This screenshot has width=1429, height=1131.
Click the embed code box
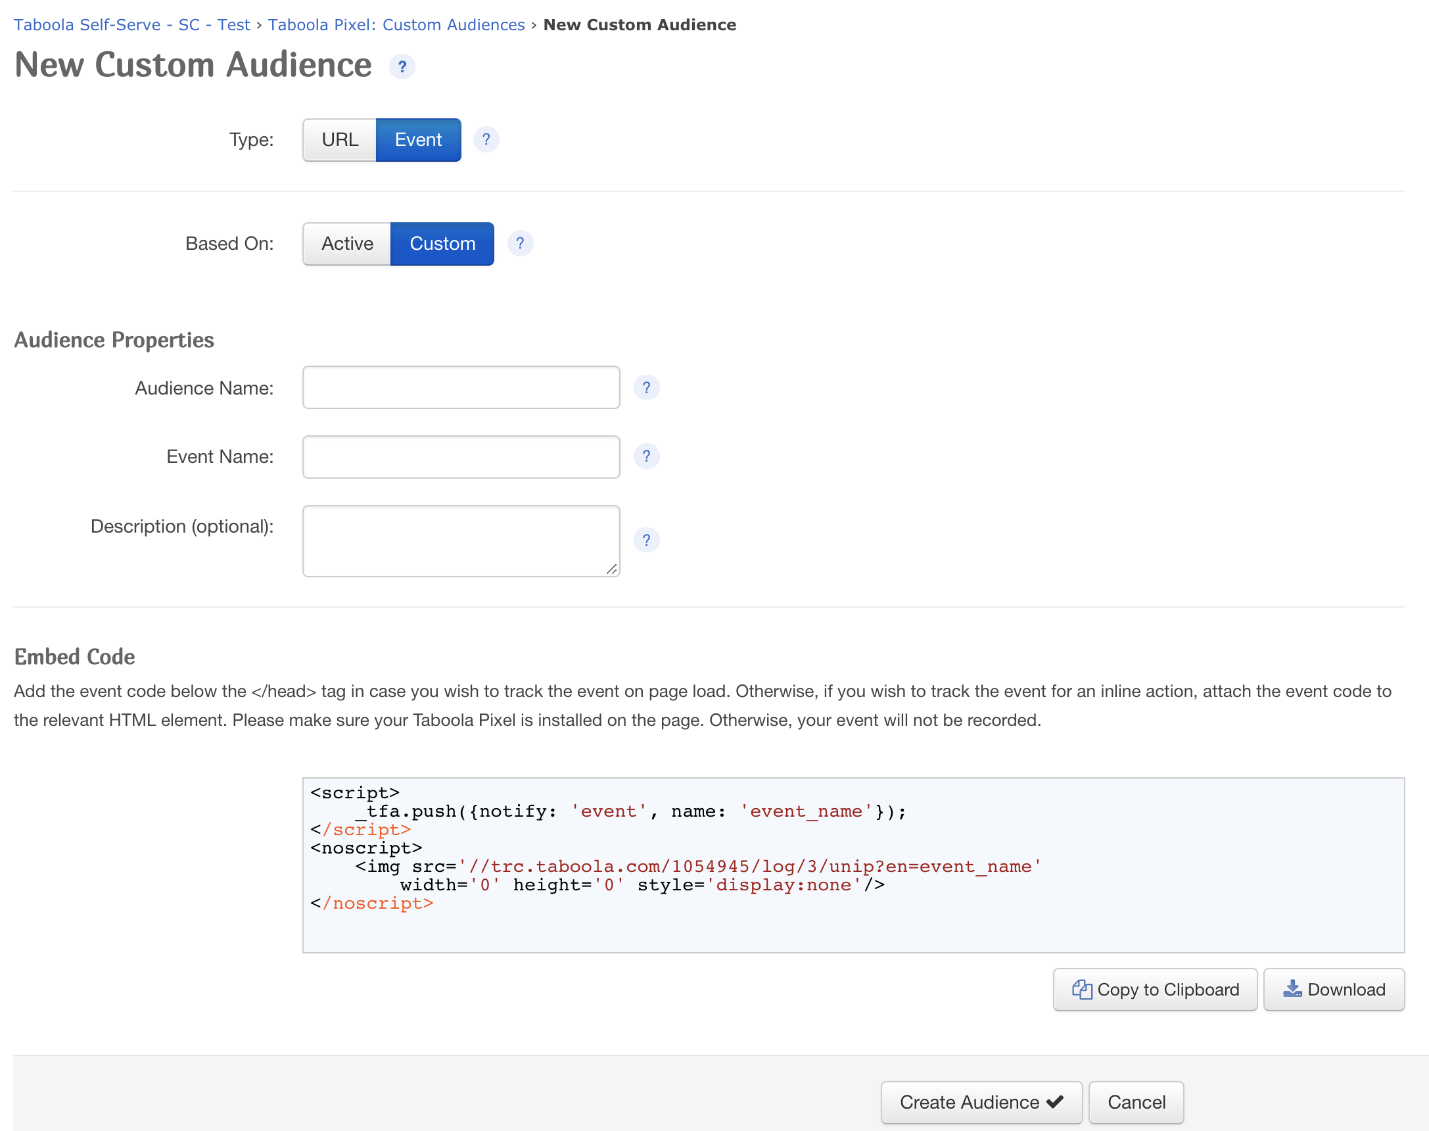(x=853, y=865)
